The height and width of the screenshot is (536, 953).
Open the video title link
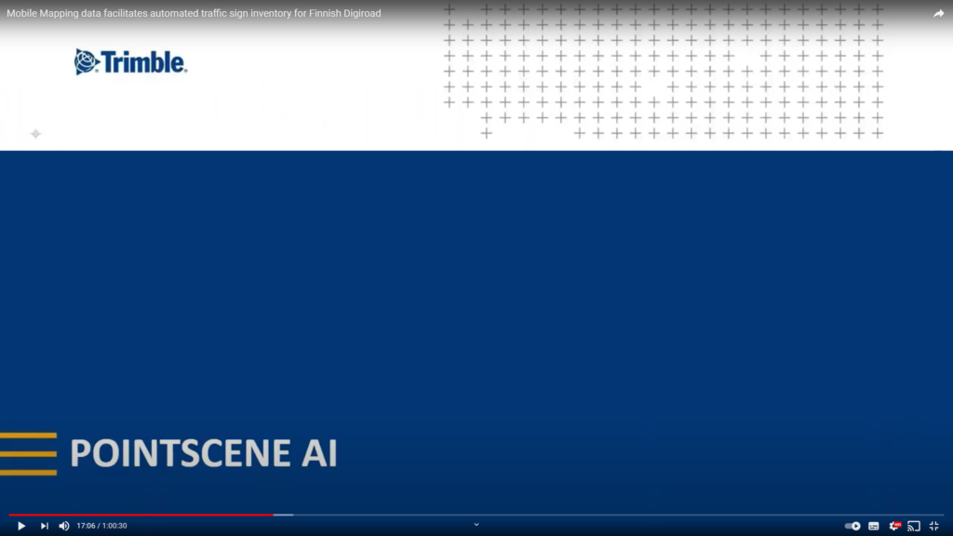tap(194, 13)
